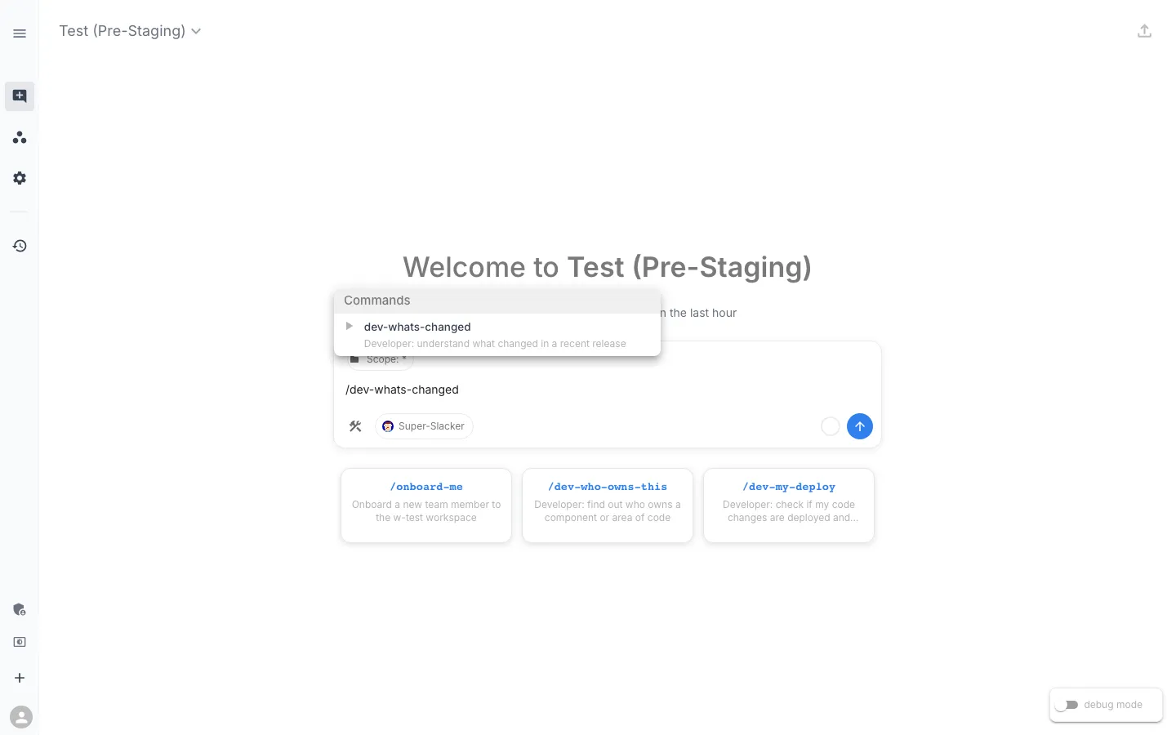The width and height of the screenshot is (1176, 735).
Task: Click the share/export icon at top right
Action: pyautogui.click(x=1144, y=30)
